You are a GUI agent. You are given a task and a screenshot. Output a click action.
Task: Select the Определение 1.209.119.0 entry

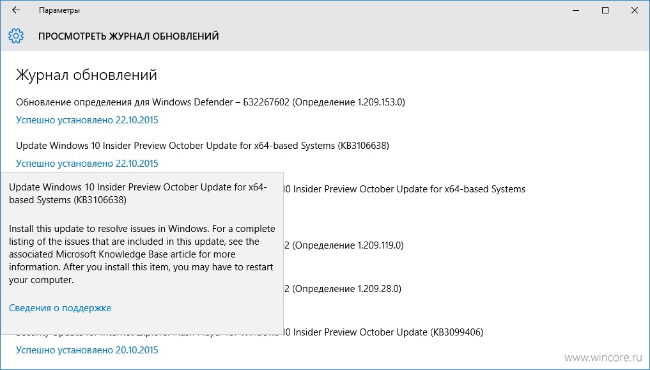[x=344, y=245]
